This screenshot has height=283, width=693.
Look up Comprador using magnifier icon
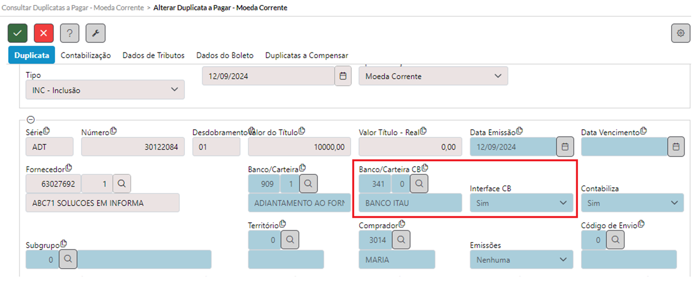(401, 240)
